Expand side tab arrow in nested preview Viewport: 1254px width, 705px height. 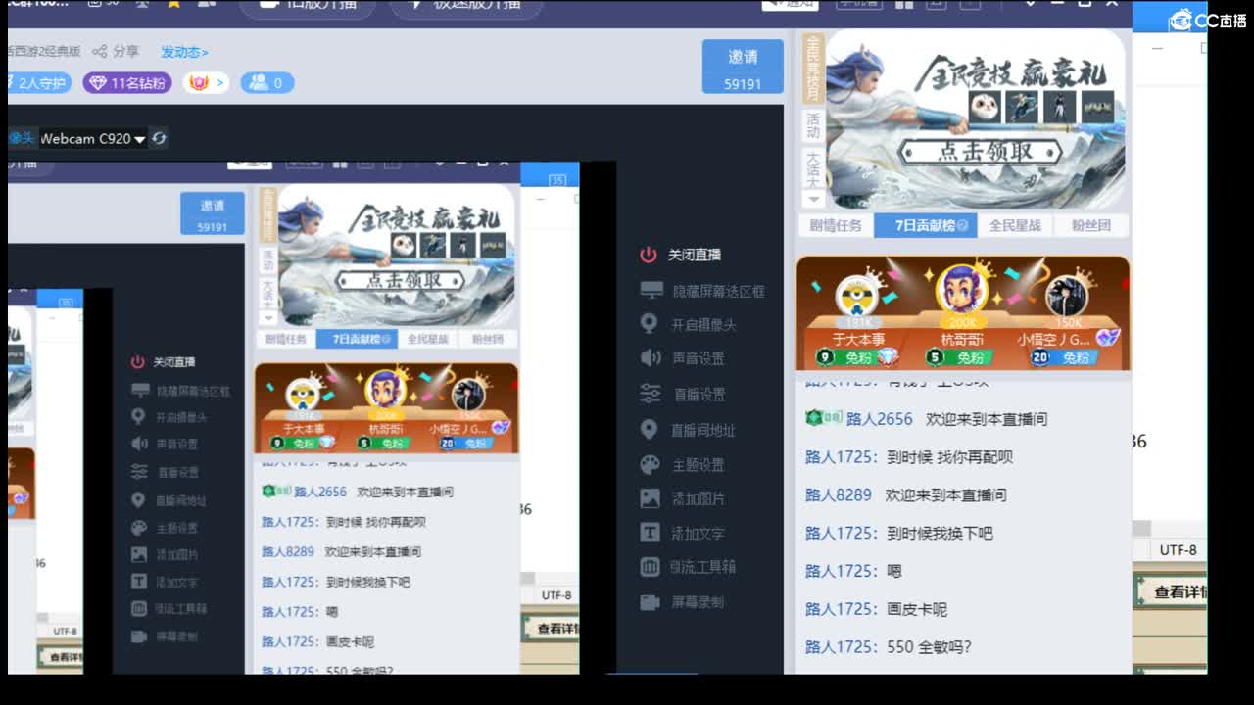pyautogui.click(x=267, y=317)
